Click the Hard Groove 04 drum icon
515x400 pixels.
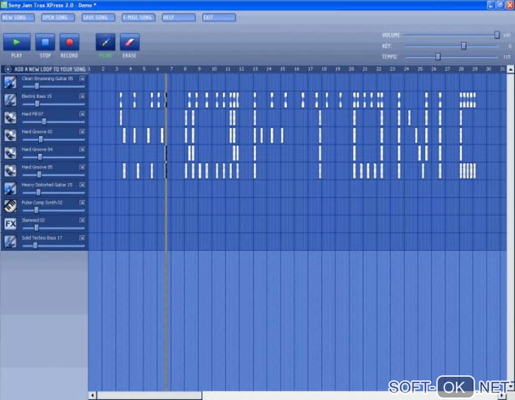pyautogui.click(x=10, y=153)
